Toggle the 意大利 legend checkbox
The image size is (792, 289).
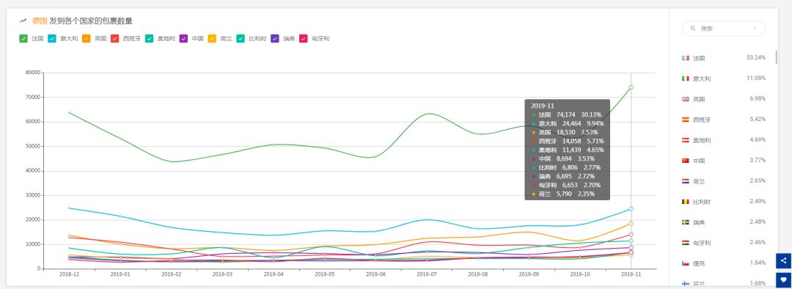(52, 38)
